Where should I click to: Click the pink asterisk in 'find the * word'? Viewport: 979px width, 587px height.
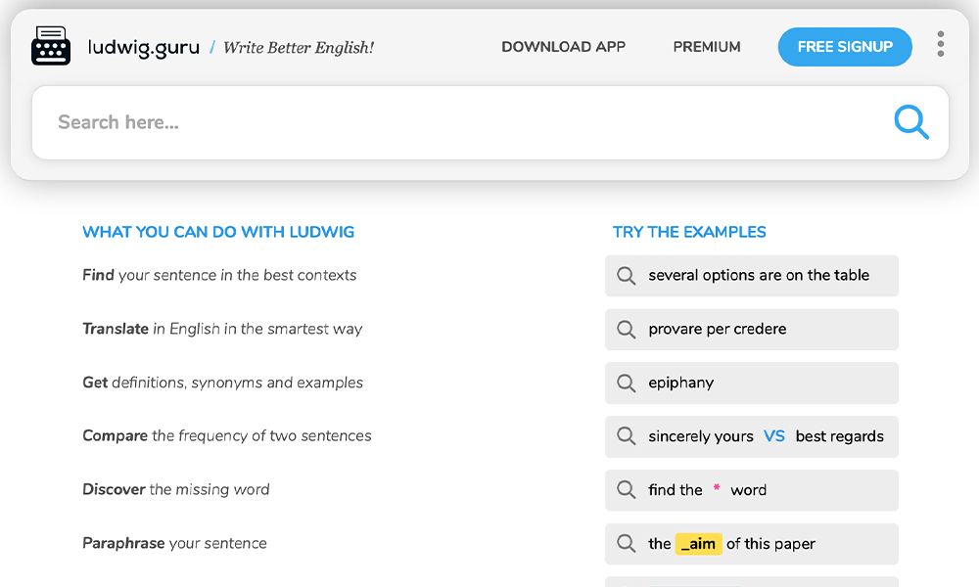pos(717,489)
